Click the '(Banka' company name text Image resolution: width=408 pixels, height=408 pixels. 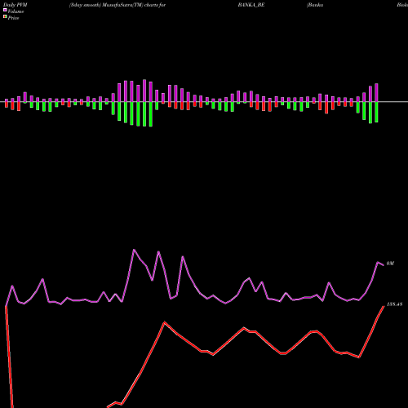(315, 5)
